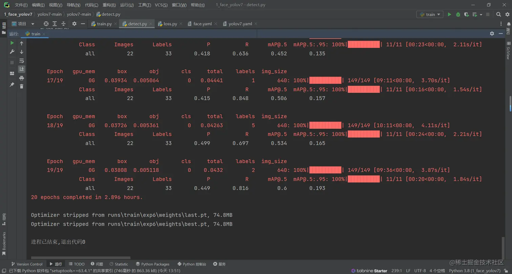
Task: Open the 编辑(E) menu
Action: coord(38,5)
